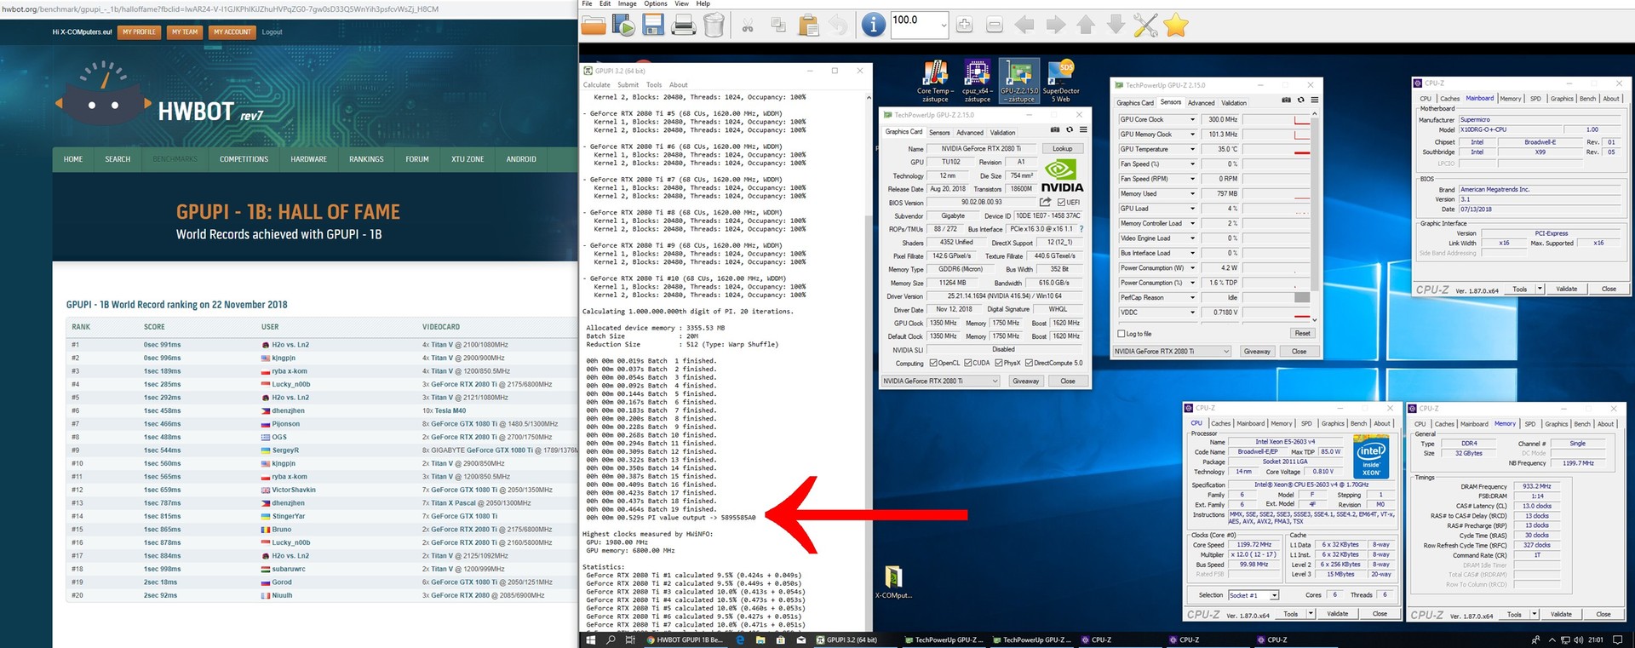Click the slideshow film-play toolbar icon
The width and height of the screenshot is (1635, 648).
(x=623, y=26)
